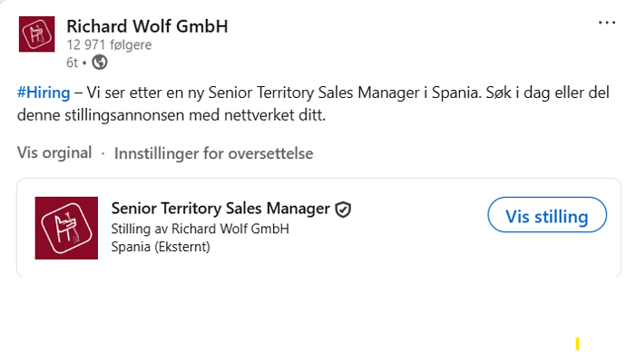Click the globe public visibility icon
This screenshot has width=626, height=352.
[100, 63]
